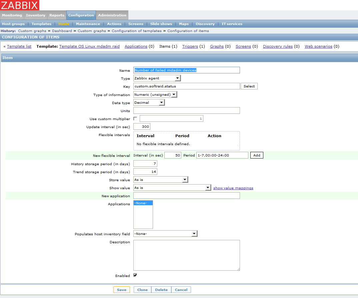Screen dimensions: 358x298
Task: Open the Type dropdown showing Zabbix agent
Action: [157, 78]
